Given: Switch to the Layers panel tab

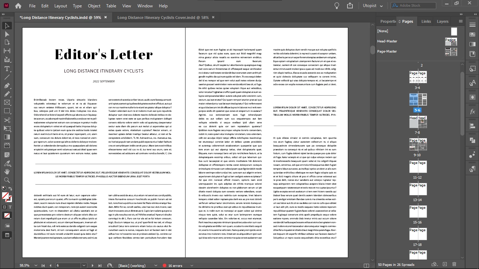Looking at the screenshot, I should tap(443, 21).
